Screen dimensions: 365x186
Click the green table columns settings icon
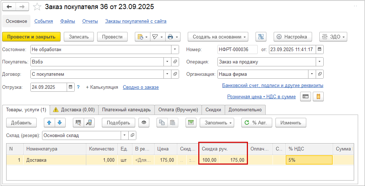(191, 123)
